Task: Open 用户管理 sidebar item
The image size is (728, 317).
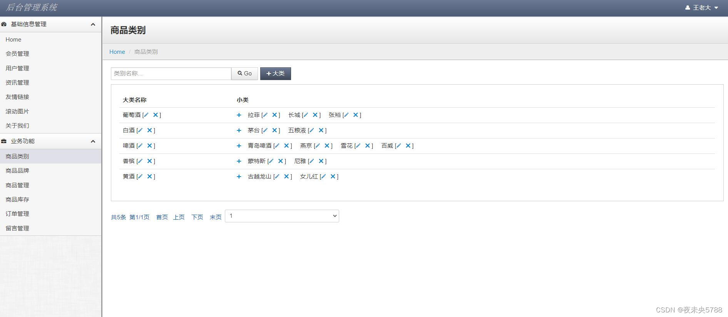Action: tap(50, 68)
